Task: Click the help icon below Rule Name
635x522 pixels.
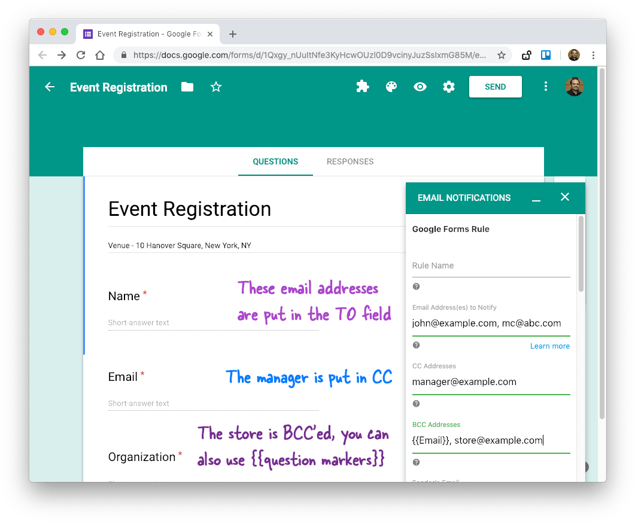Action: (x=416, y=286)
